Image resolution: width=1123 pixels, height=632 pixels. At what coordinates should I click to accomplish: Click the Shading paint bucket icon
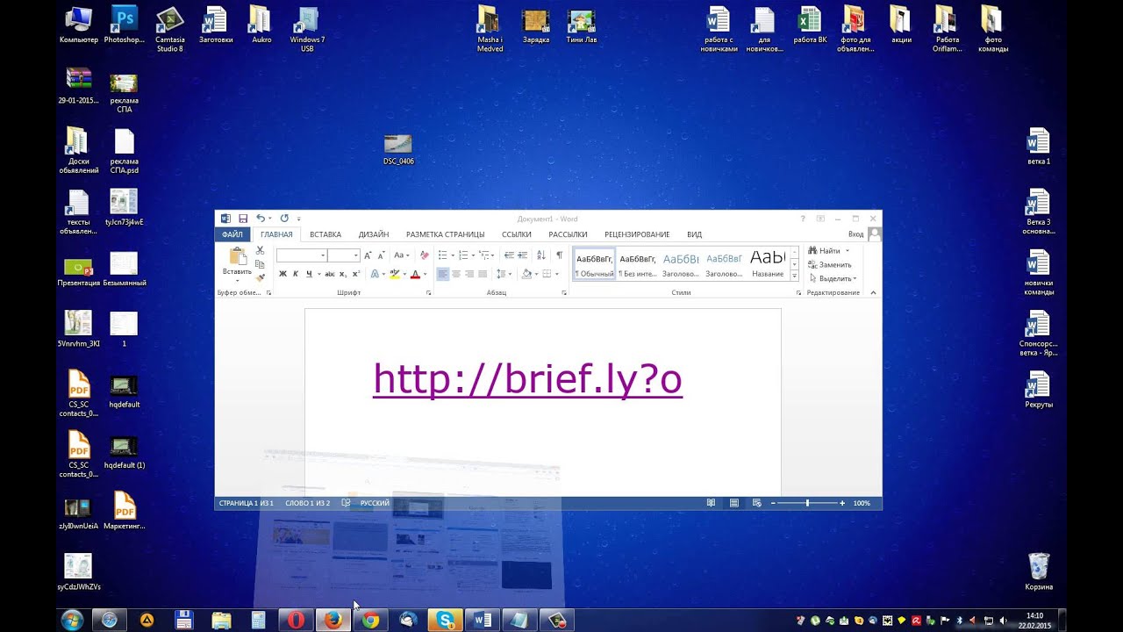click(526, 274)
